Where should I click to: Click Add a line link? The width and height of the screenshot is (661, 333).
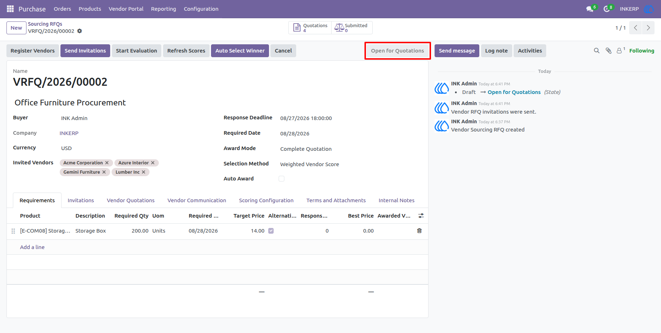32,247
